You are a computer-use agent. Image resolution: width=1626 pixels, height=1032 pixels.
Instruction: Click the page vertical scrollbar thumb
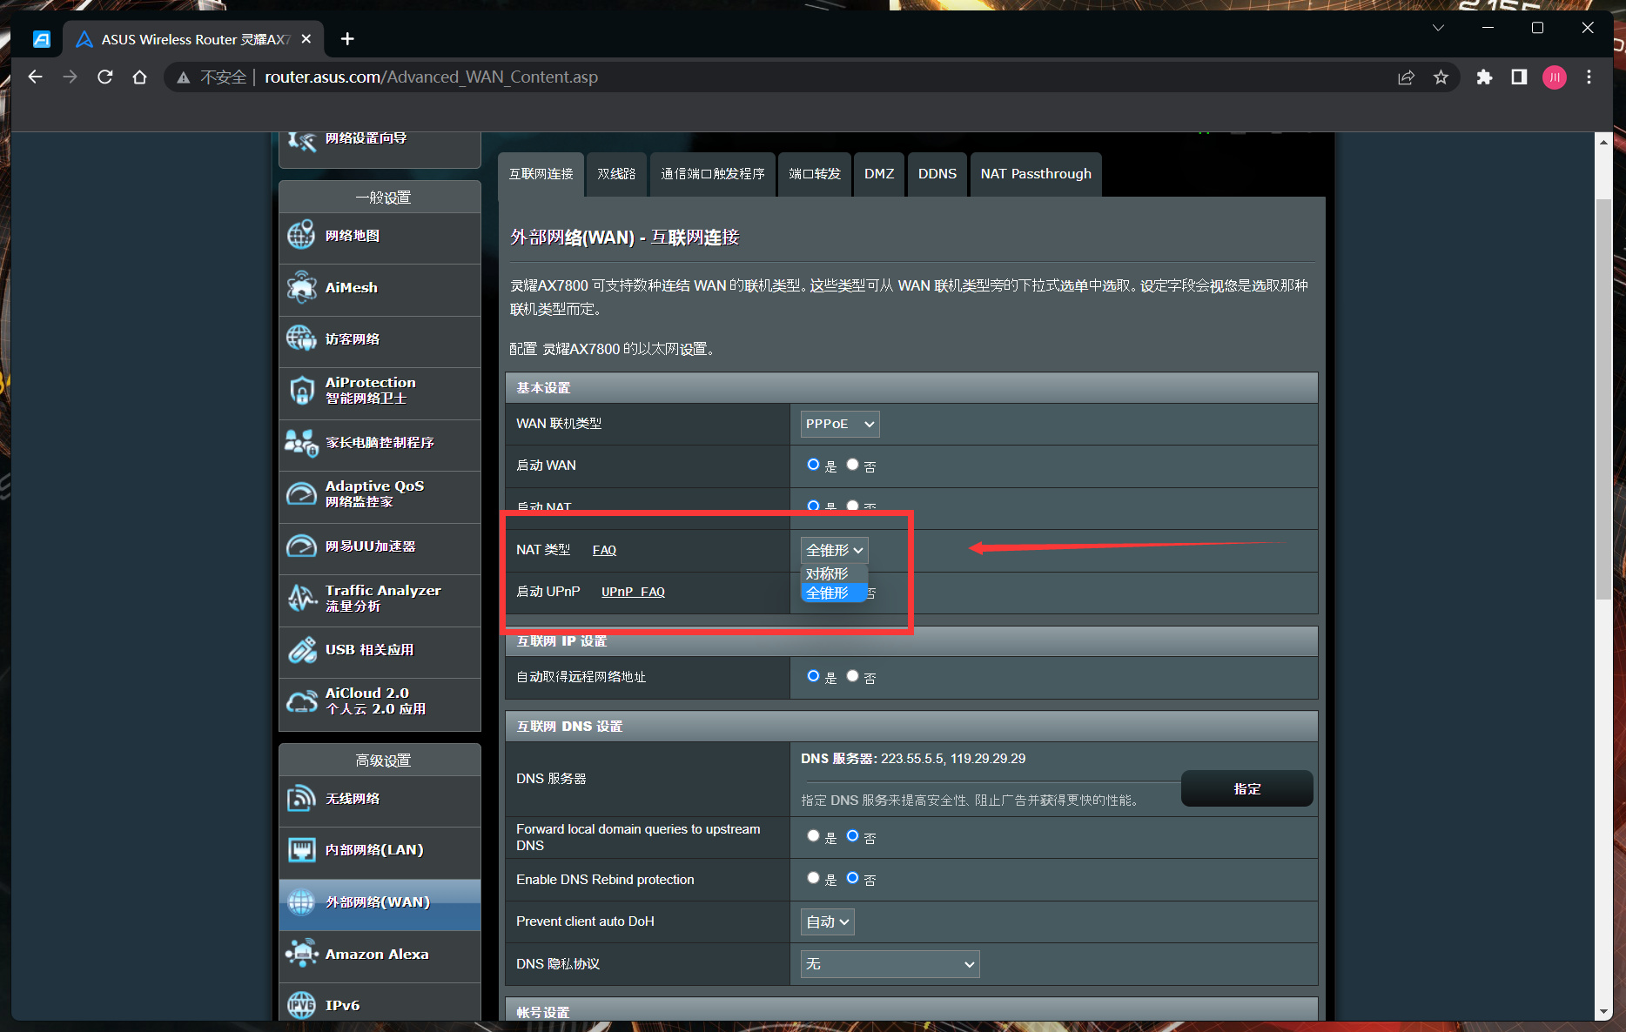point(1603,399)
